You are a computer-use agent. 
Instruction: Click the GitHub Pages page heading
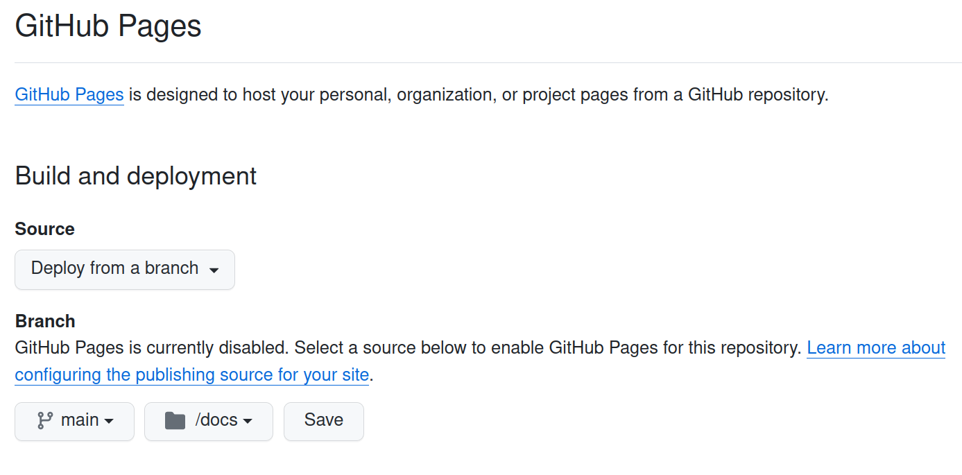(x=108, y=26)
